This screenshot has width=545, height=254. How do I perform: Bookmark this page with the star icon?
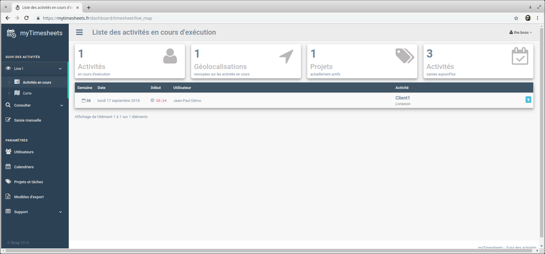click(x=516, y=18)
